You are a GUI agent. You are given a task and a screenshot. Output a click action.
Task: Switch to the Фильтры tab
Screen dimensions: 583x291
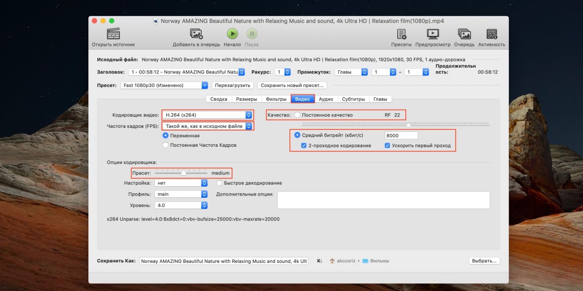coord(276,99)
